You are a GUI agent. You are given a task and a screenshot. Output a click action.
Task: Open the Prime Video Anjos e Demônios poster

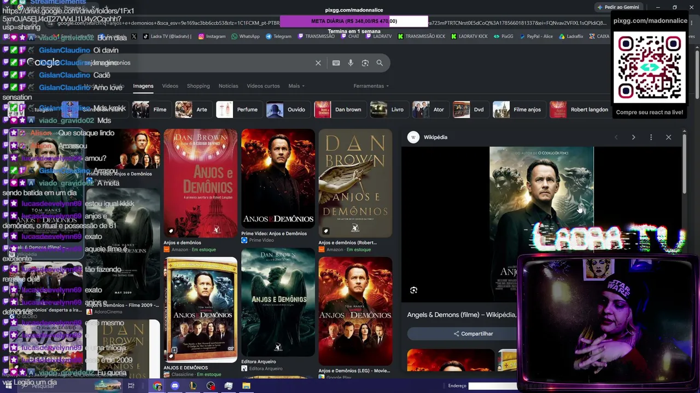coord(278,178)
